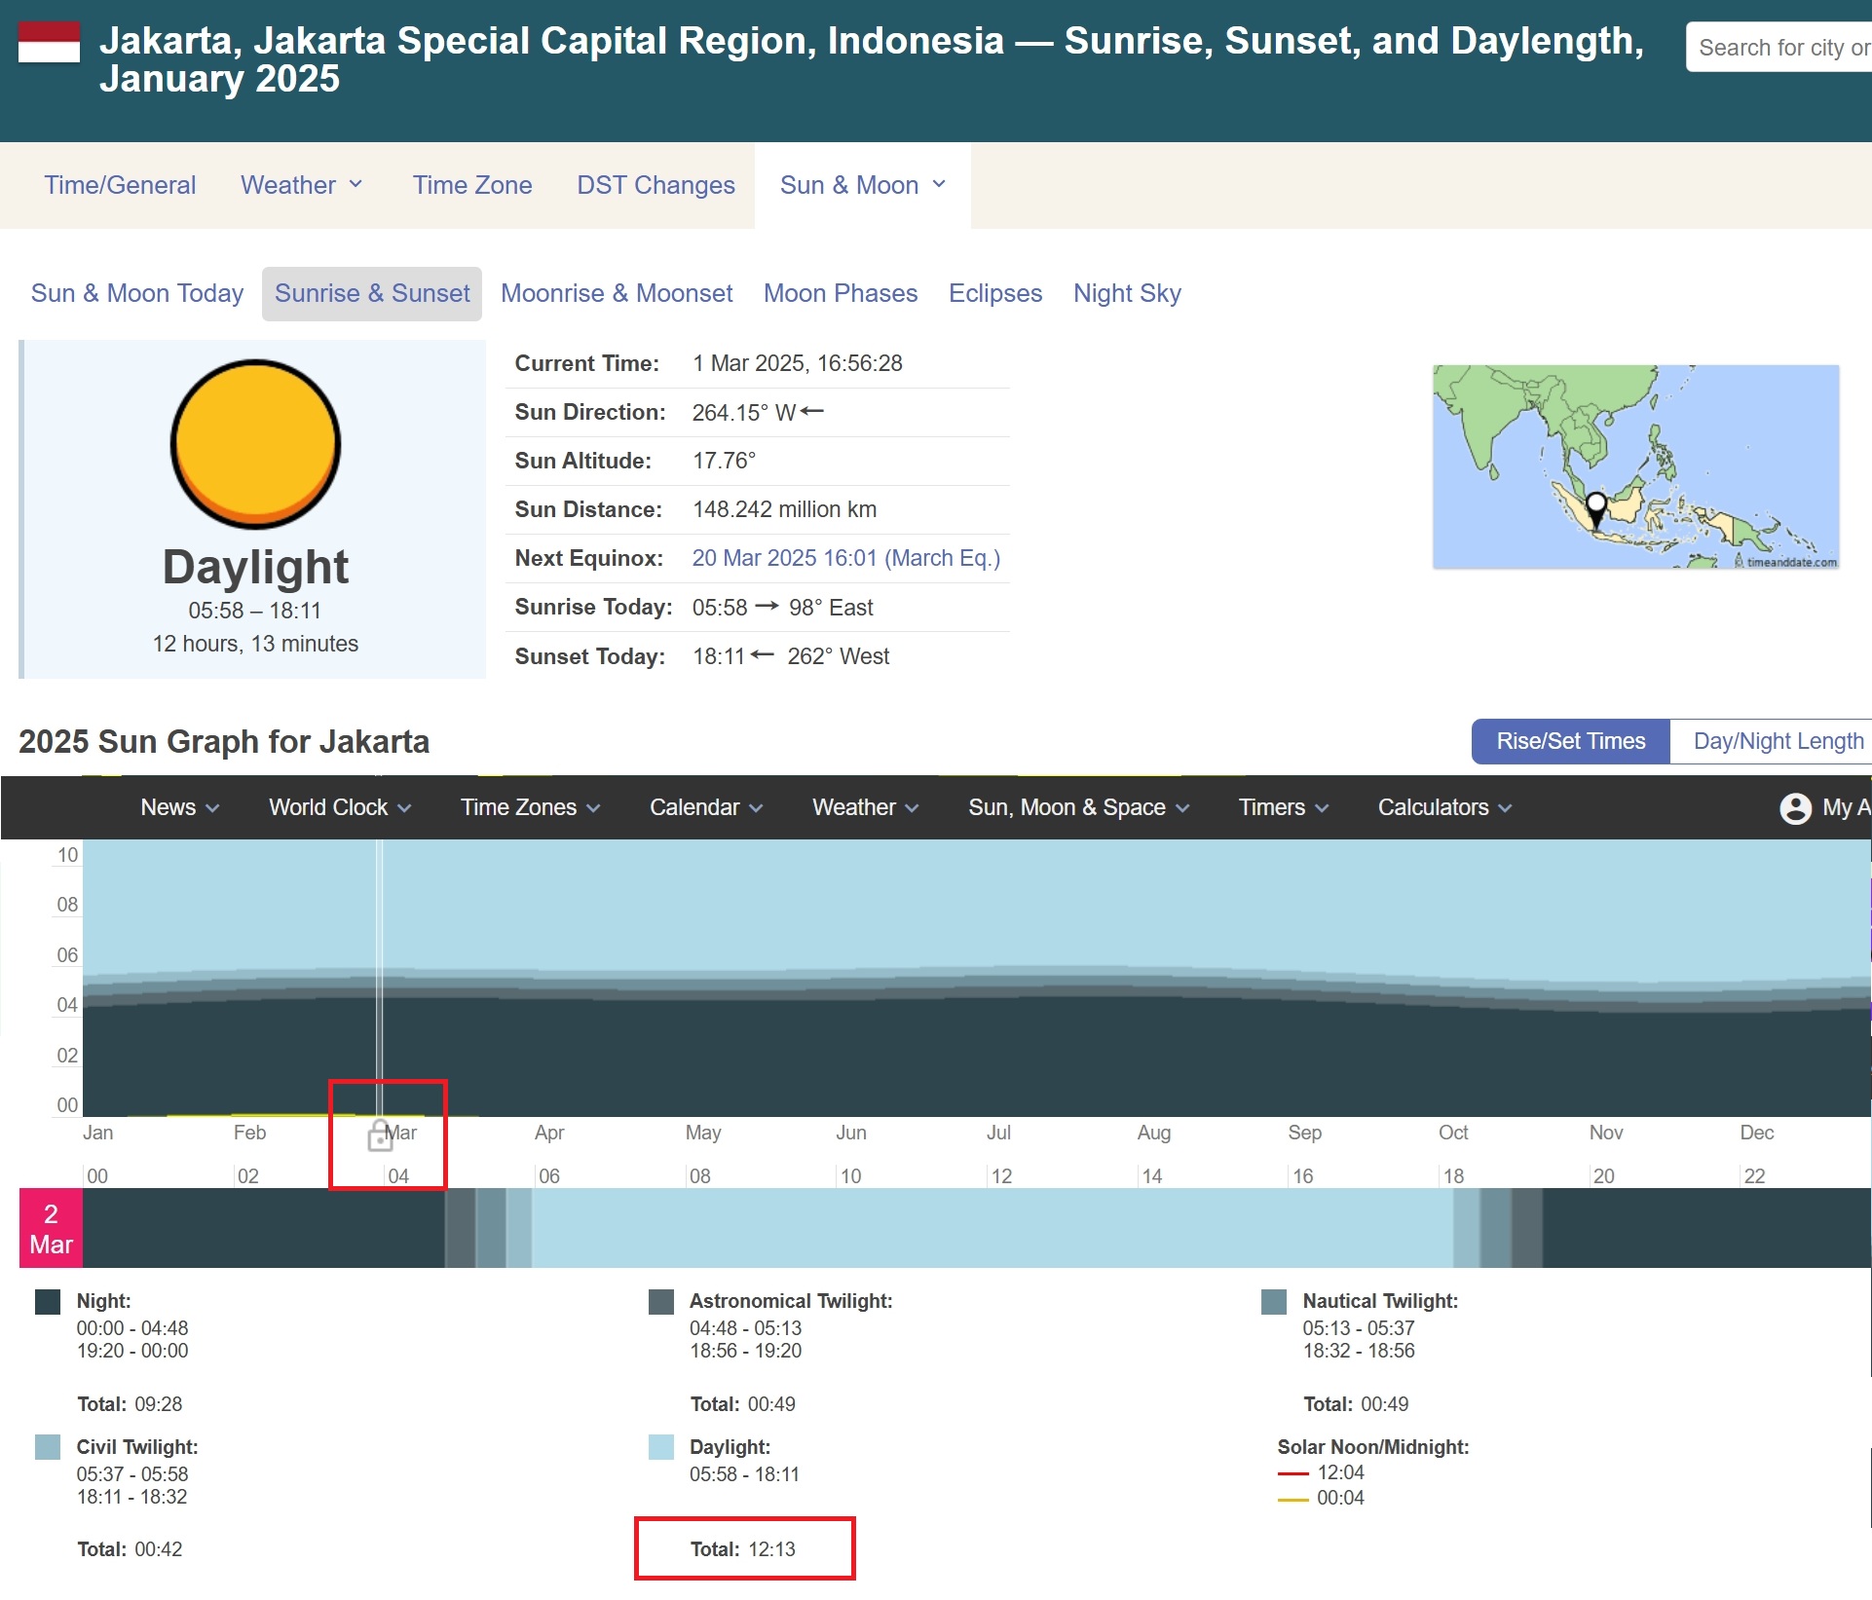Viewport: 1872px width, 1600px height.
Task: Click the Indonesia flag icon
Action: pos(49,42)
